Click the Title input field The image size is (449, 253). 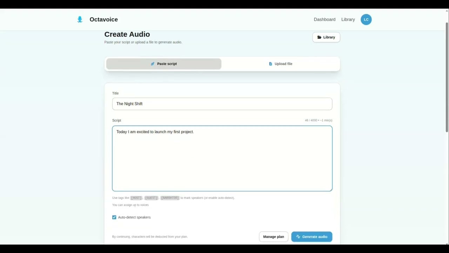pyautogui.click(x=222, y=104)
